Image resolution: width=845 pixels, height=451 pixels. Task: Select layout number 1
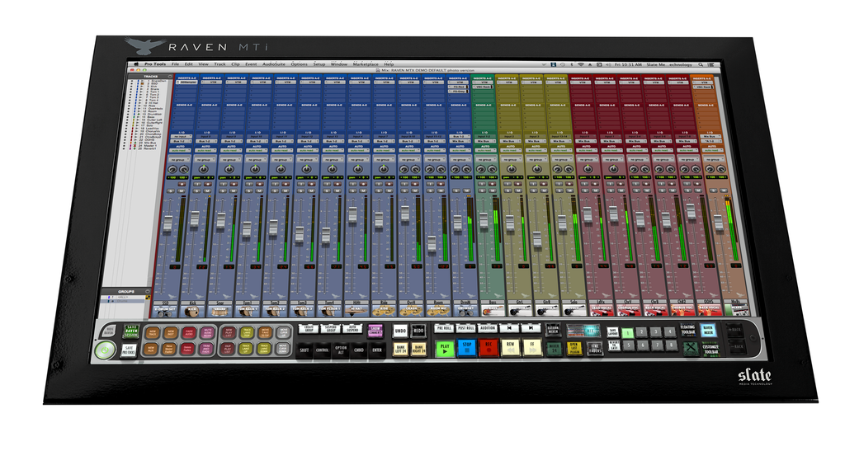[x=628, y=332]
